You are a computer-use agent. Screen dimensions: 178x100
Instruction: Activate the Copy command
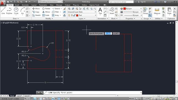[x=36, y=12]
